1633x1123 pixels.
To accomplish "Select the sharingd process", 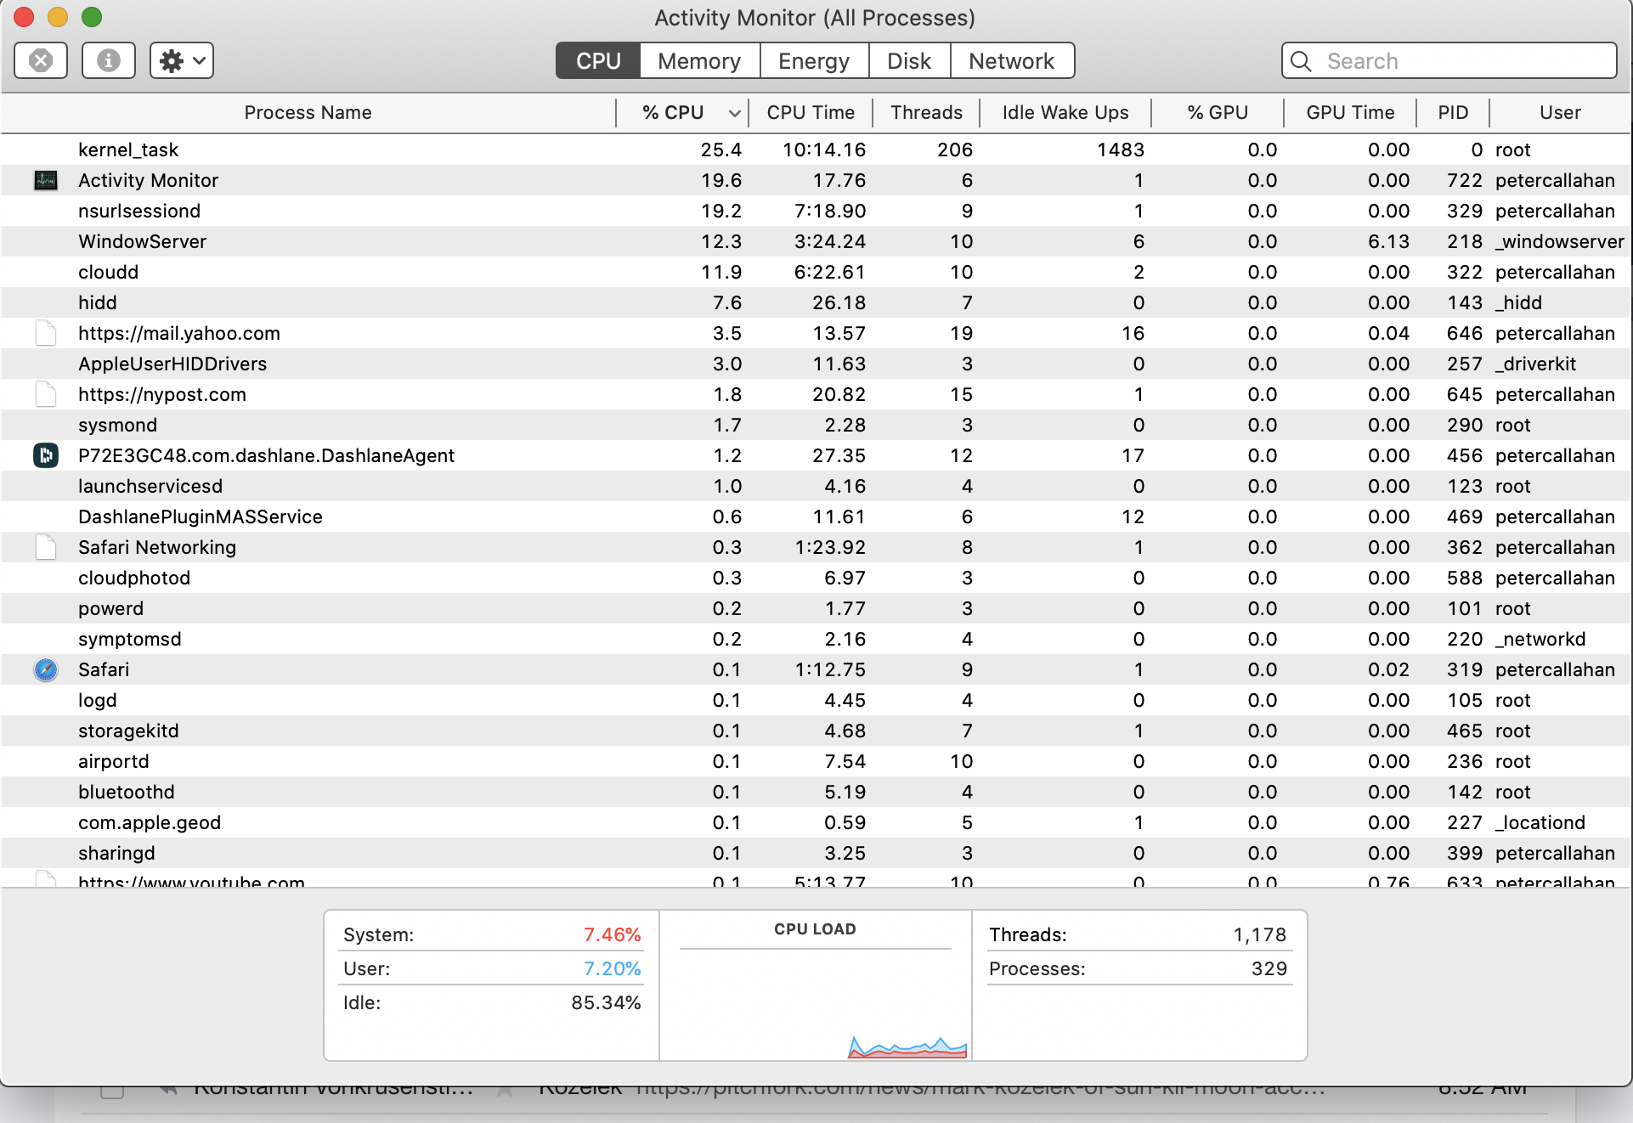I will [x=816, y=853].
